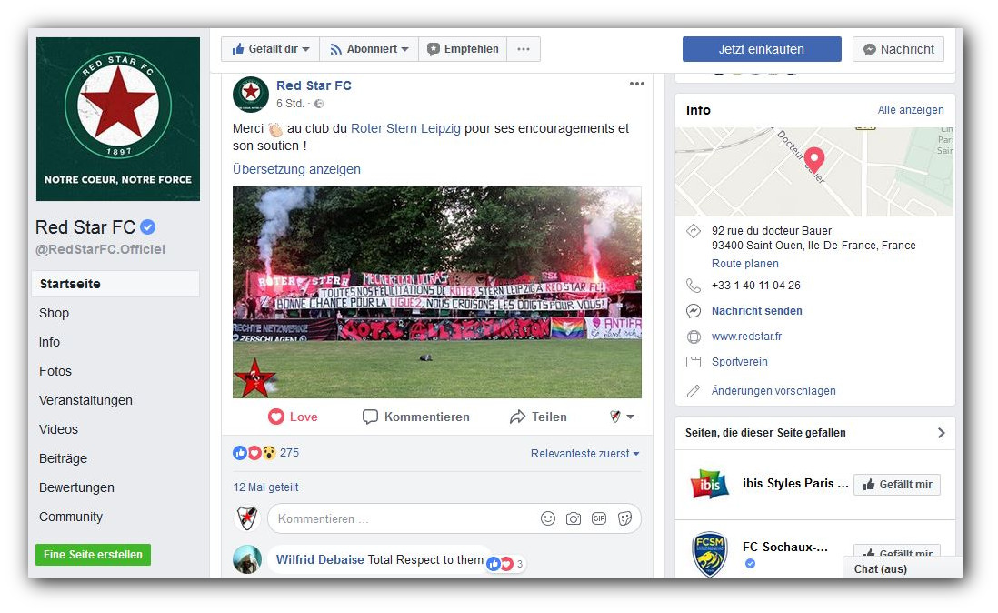
Task: Open the www.redstar.fr website link
Action: [746, 337]
